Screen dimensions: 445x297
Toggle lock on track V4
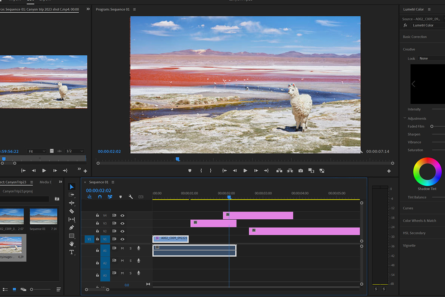click(97, 215)
